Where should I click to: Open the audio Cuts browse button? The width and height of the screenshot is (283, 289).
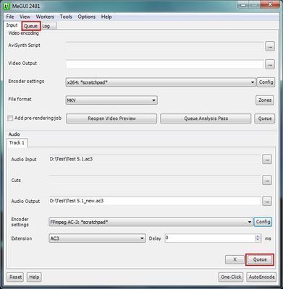267,180
